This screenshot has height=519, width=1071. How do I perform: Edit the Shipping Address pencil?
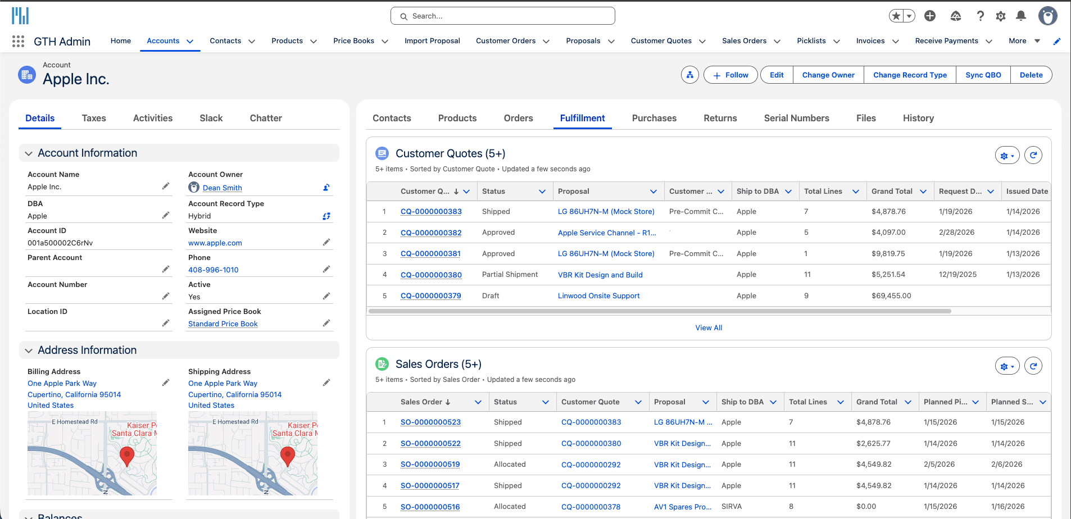326,383
